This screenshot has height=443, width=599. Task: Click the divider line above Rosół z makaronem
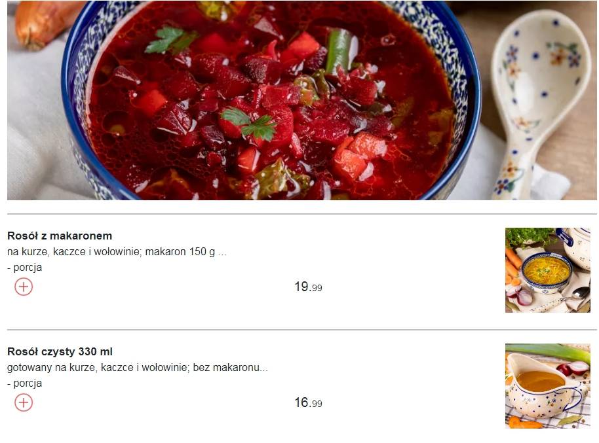(301, 214)
